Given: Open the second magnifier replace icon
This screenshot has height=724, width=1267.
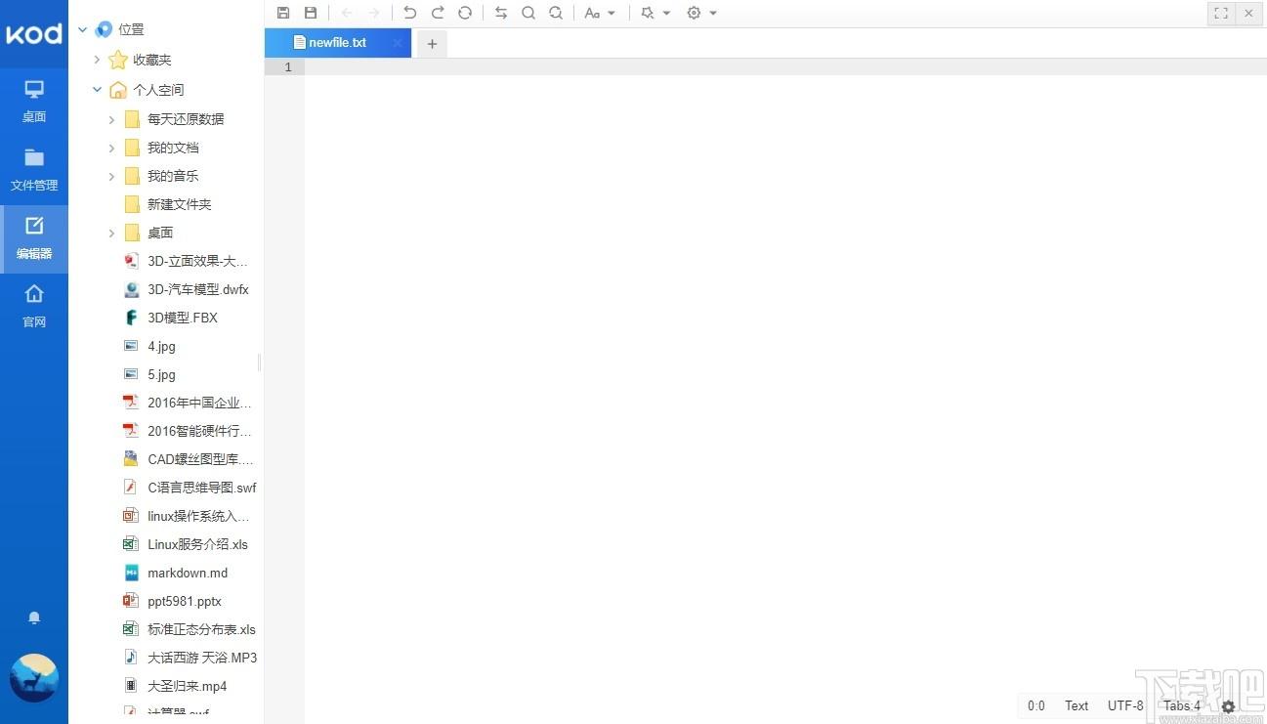Looking at the screenshot, I should (x=556, y=13).
